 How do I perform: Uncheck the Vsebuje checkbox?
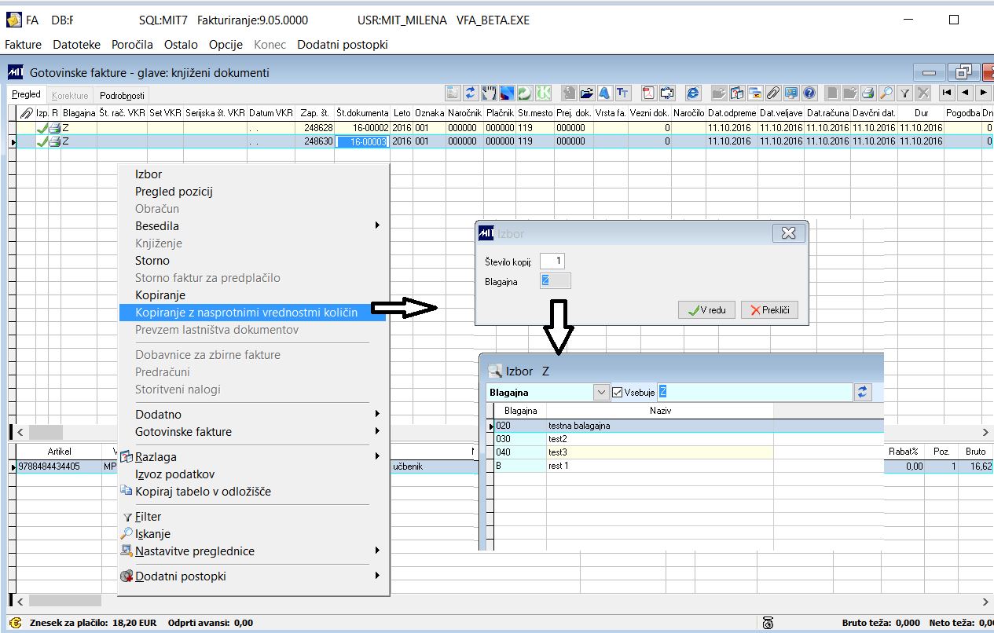coord(618,392)
